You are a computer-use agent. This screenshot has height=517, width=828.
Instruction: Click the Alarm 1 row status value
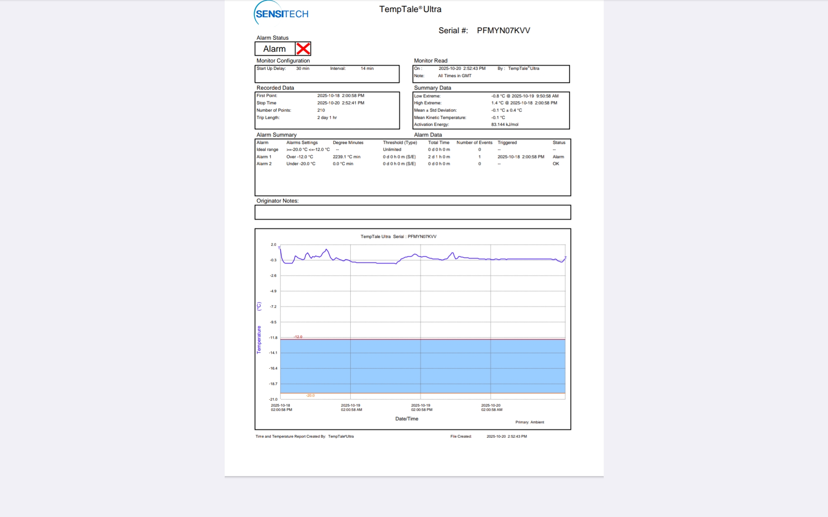558,157
